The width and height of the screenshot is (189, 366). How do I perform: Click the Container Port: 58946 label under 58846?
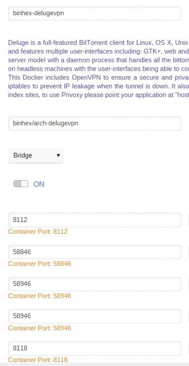tap(39, 296)
